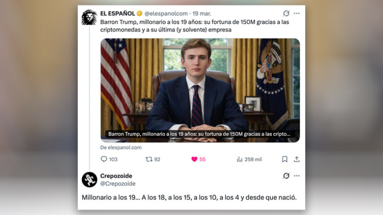The image size is (383, 215).
Task: Open the @elespanolcom handle
Action: point(166,13)
